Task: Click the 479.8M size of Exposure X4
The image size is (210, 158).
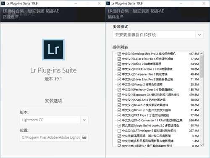Action: (x=194, y=95)
